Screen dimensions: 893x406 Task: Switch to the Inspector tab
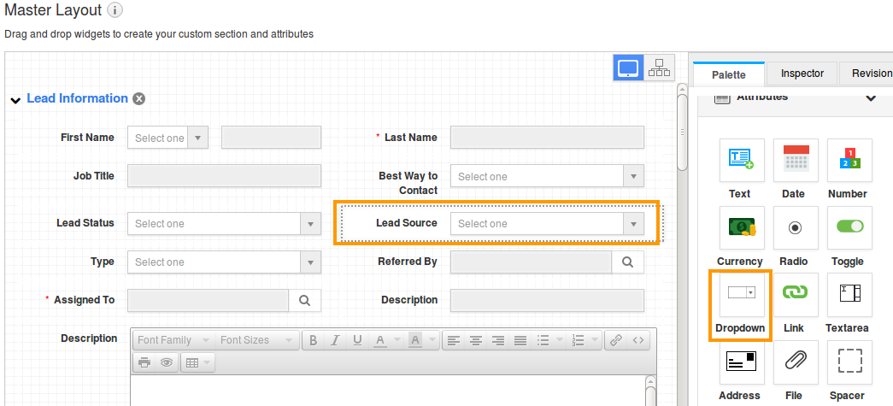(802, 74)
